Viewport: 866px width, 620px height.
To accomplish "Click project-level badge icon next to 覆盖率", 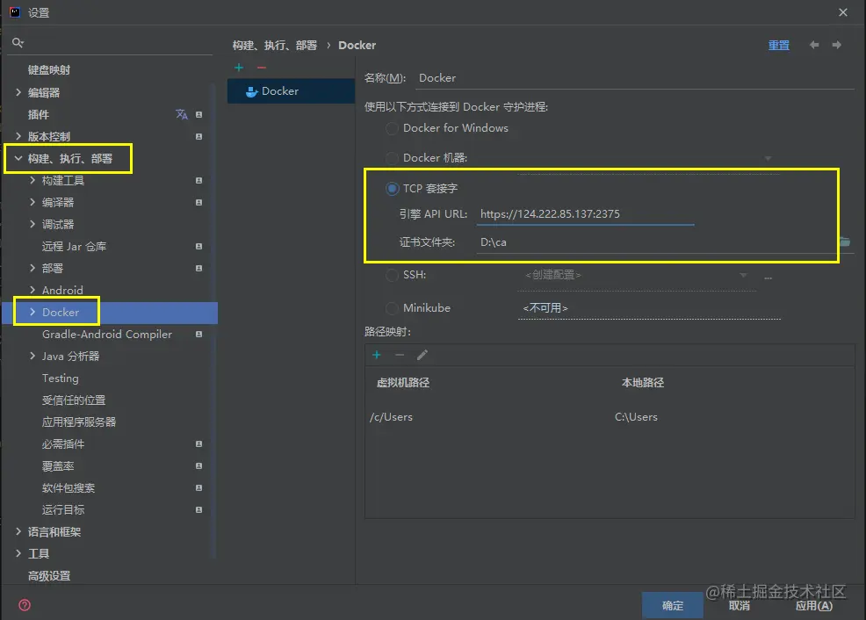I will [198, 466].
